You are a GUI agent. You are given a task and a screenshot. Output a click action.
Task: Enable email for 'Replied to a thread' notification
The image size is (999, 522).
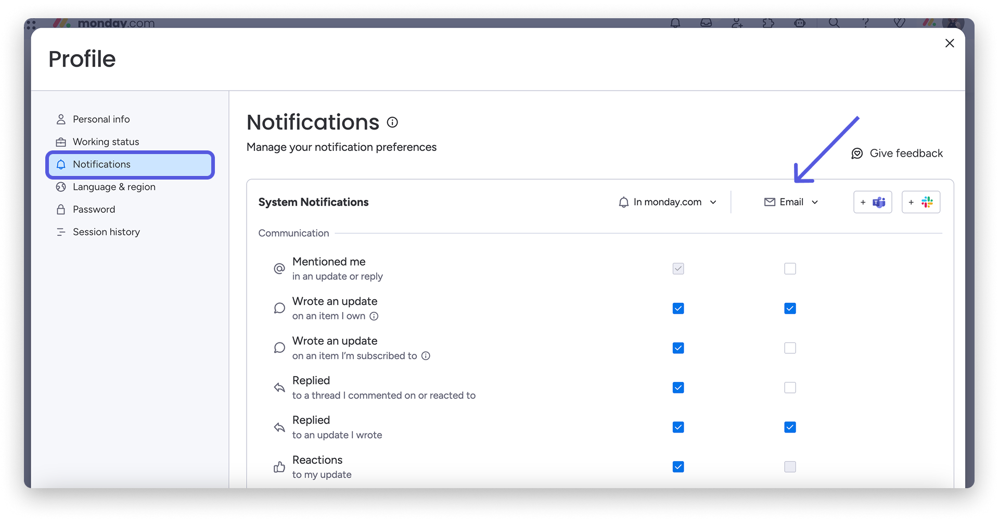pyautogui.click(x=790, y=388)
